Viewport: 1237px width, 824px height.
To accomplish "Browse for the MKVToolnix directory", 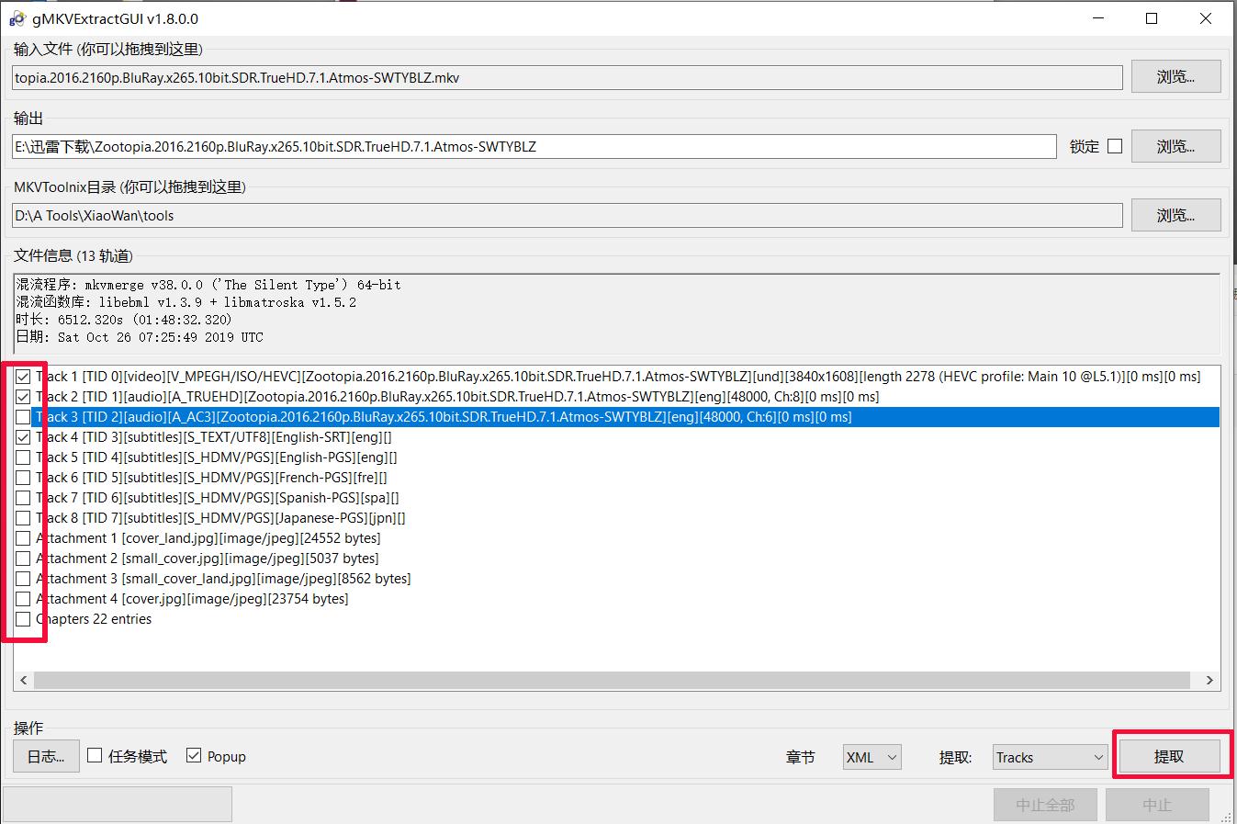I will (1175, 215).
